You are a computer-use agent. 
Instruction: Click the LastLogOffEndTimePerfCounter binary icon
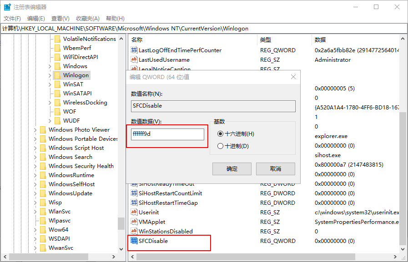pos(134,50)
